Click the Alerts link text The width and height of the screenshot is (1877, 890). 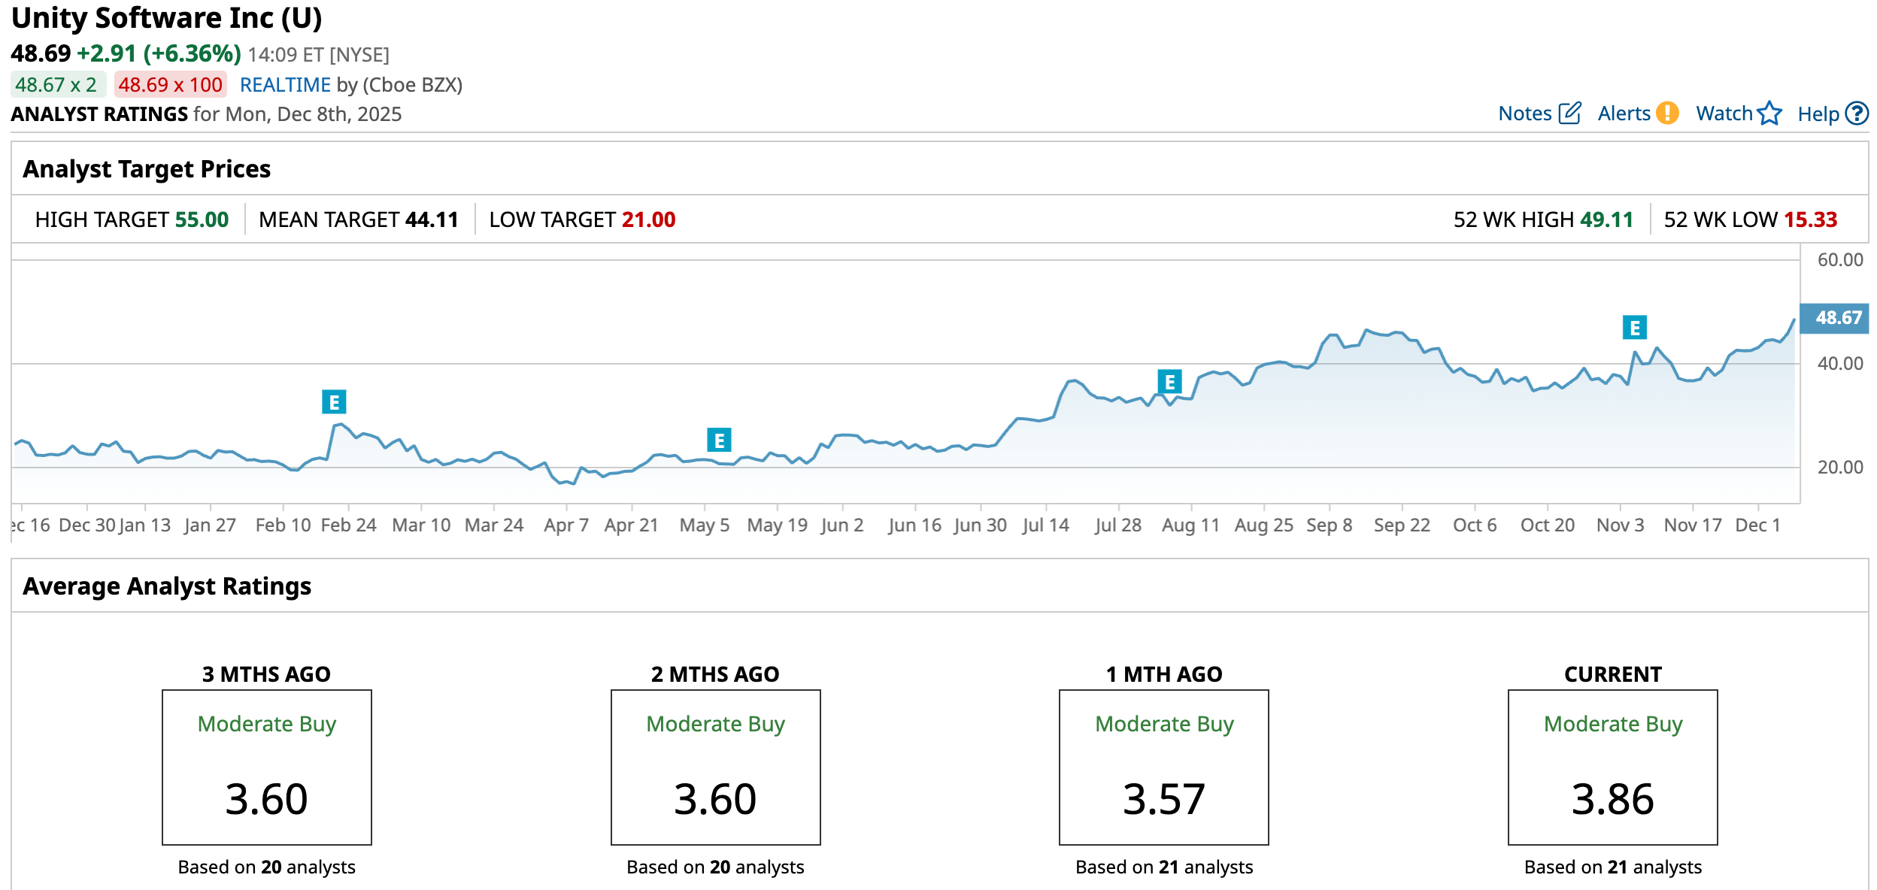point(1624,114)
